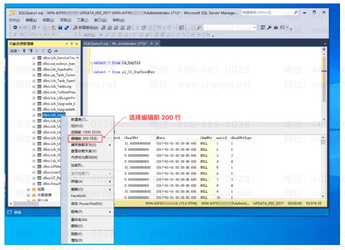345x250 pixels.
Task: Open the 编辑(E) menu
Action: tap(31, 20)
